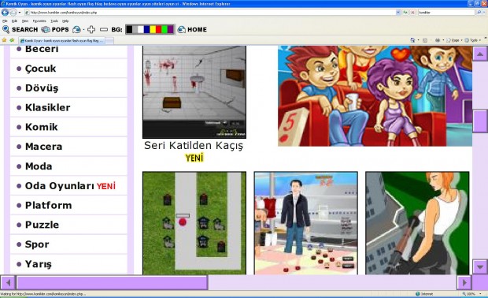Open the Seri Katilden Kaçış game thumbnail
This screenshot has width=488, height=298.
pos(194,92)
